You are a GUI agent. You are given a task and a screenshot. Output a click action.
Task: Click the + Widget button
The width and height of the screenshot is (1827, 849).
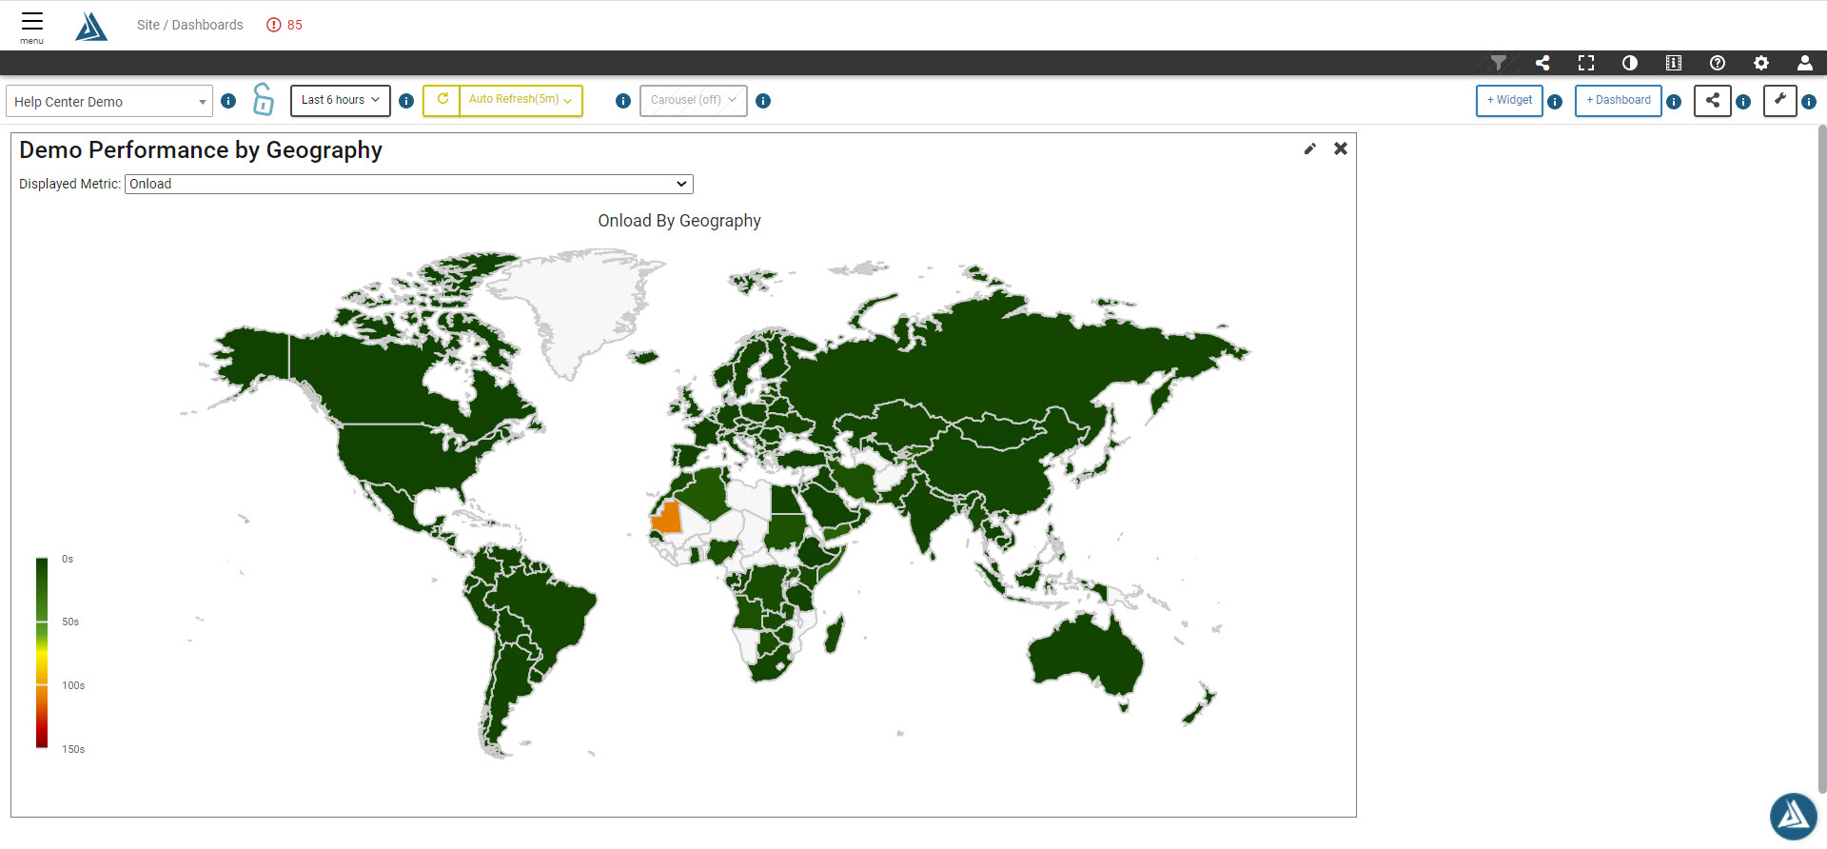click(1509, 100)
